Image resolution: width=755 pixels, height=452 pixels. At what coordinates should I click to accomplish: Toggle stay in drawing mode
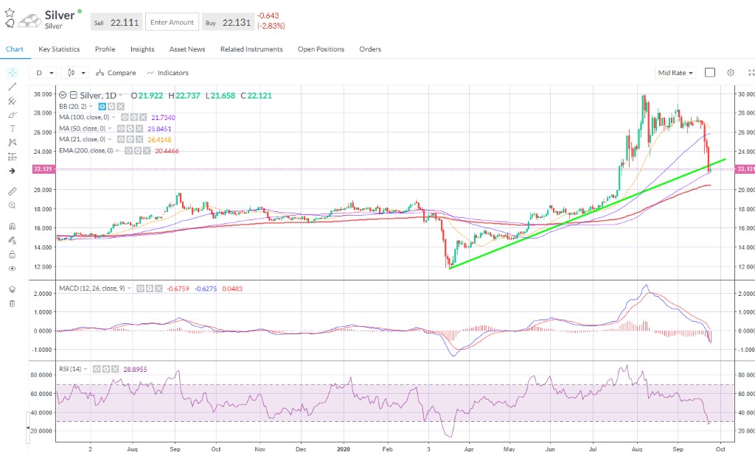pos(12,241)
